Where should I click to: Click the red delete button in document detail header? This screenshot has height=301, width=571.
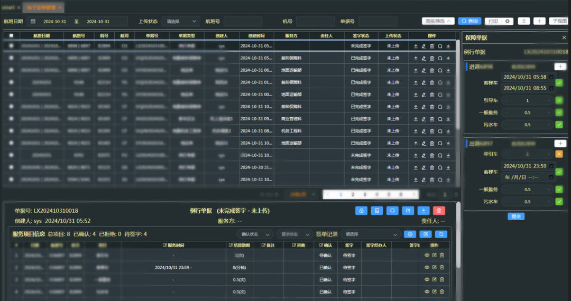[439, 210]
